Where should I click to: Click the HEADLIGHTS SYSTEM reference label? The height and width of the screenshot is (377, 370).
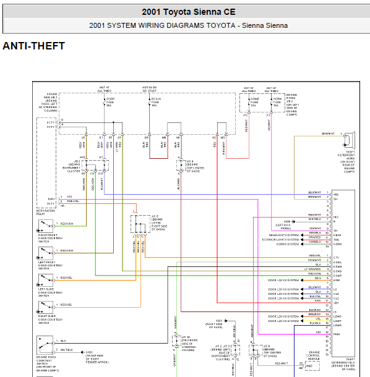284,235
